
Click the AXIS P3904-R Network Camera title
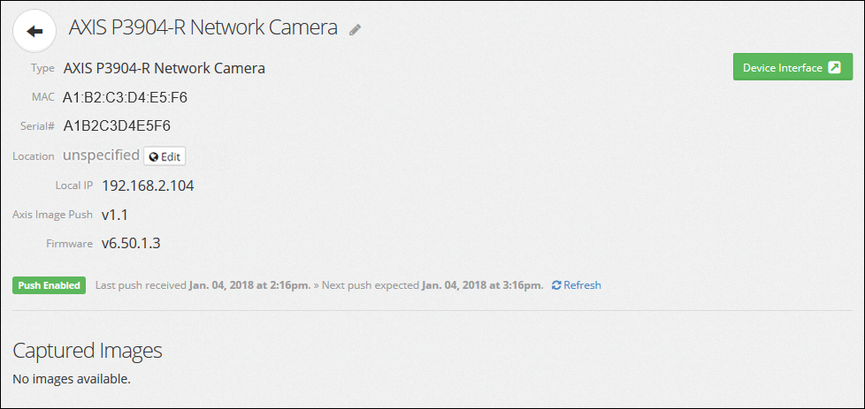(203, 27)
